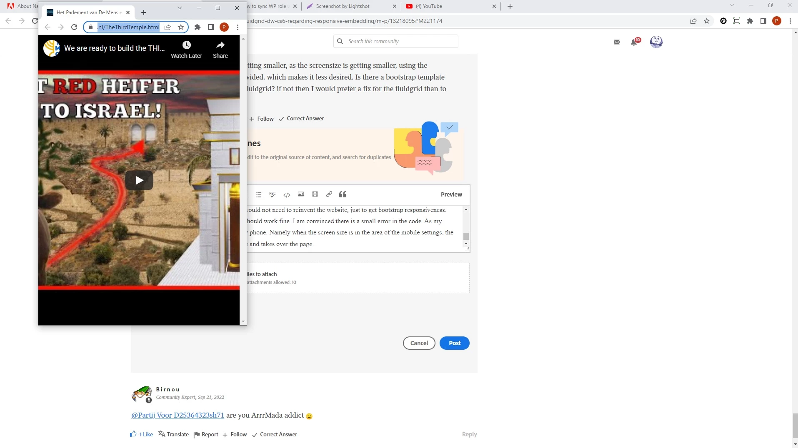Insert video in reply editor
Image resolution: width=798 pixels, height=448 pixels.
pos(315,194)
